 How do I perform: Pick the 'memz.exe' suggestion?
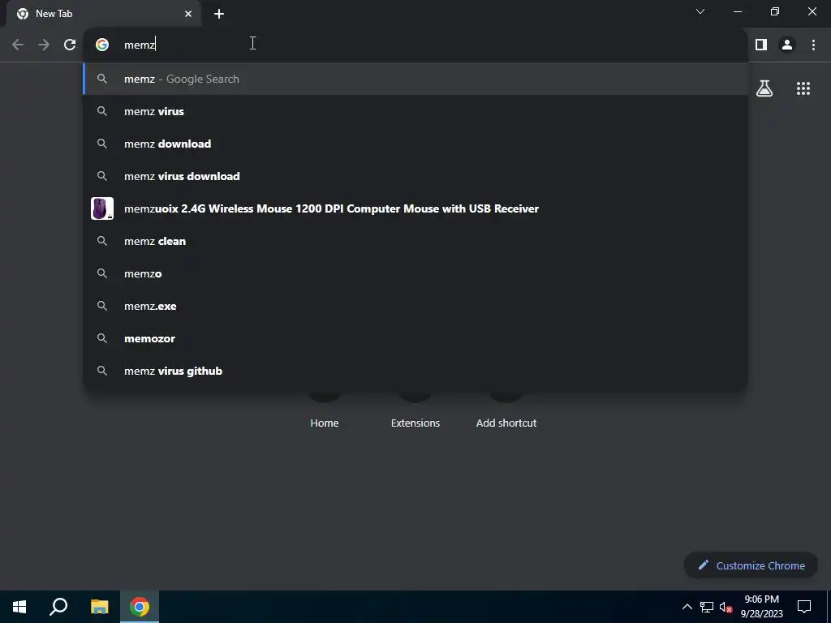415,306
